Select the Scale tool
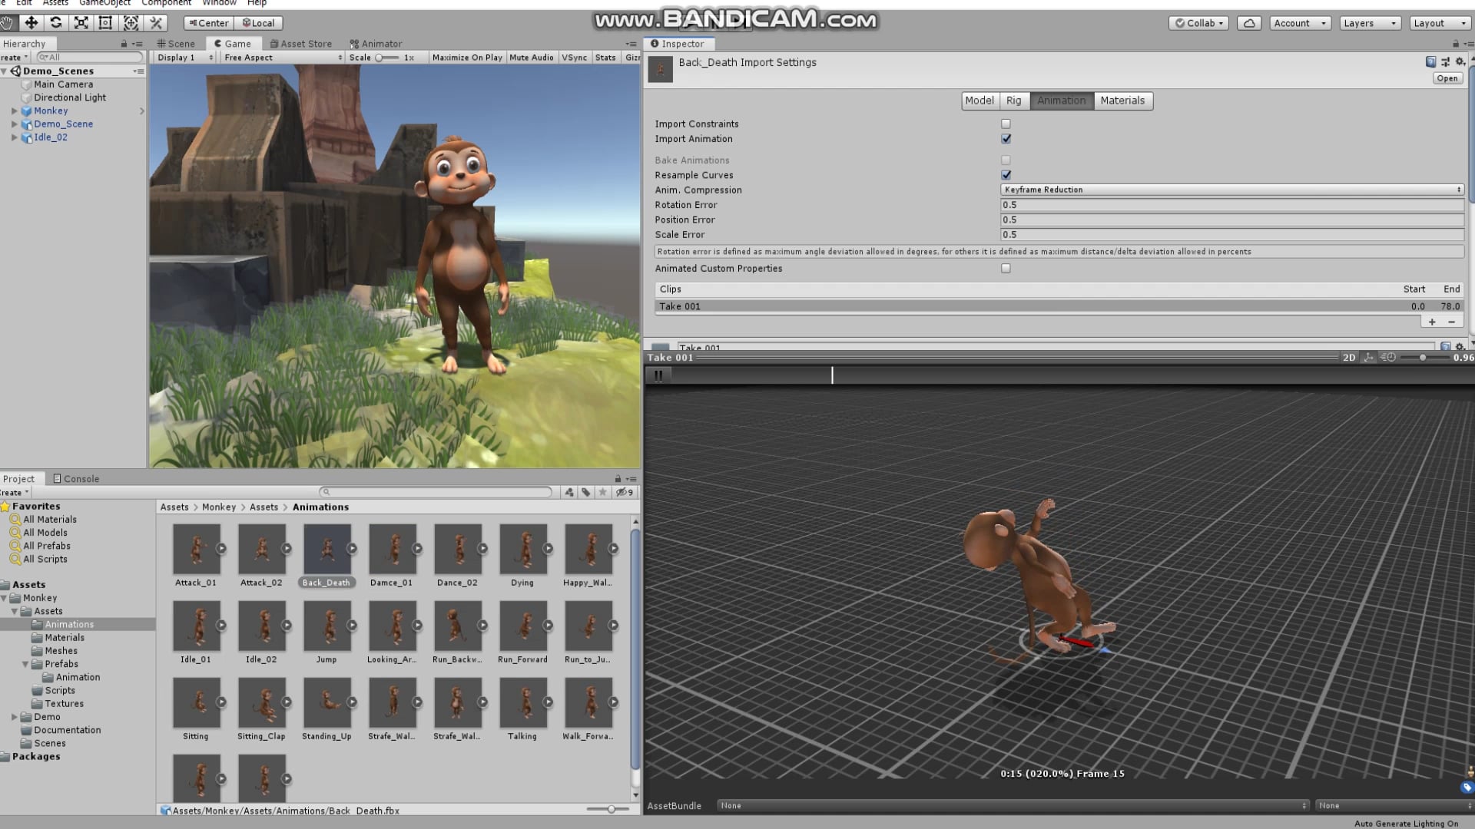1475x829 pixels. pos(80,22)
